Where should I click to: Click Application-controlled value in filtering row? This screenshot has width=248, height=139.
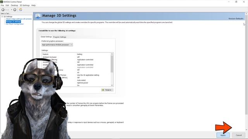85,59
